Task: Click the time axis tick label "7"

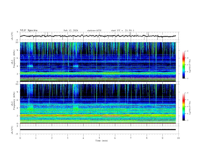Action: tap(131, 138)
